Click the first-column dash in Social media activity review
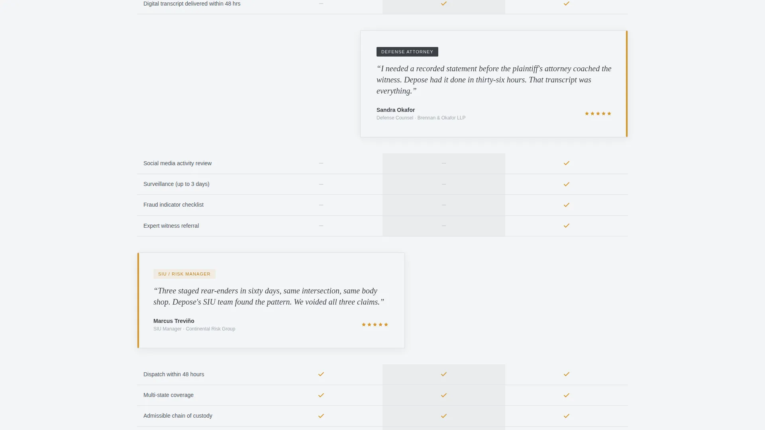Image resolution: width=765 pixels, height=430 pixels. coord(321,163)
